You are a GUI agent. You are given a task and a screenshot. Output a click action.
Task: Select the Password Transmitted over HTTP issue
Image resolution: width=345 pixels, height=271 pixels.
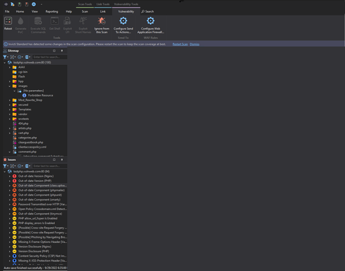point(43,204)
